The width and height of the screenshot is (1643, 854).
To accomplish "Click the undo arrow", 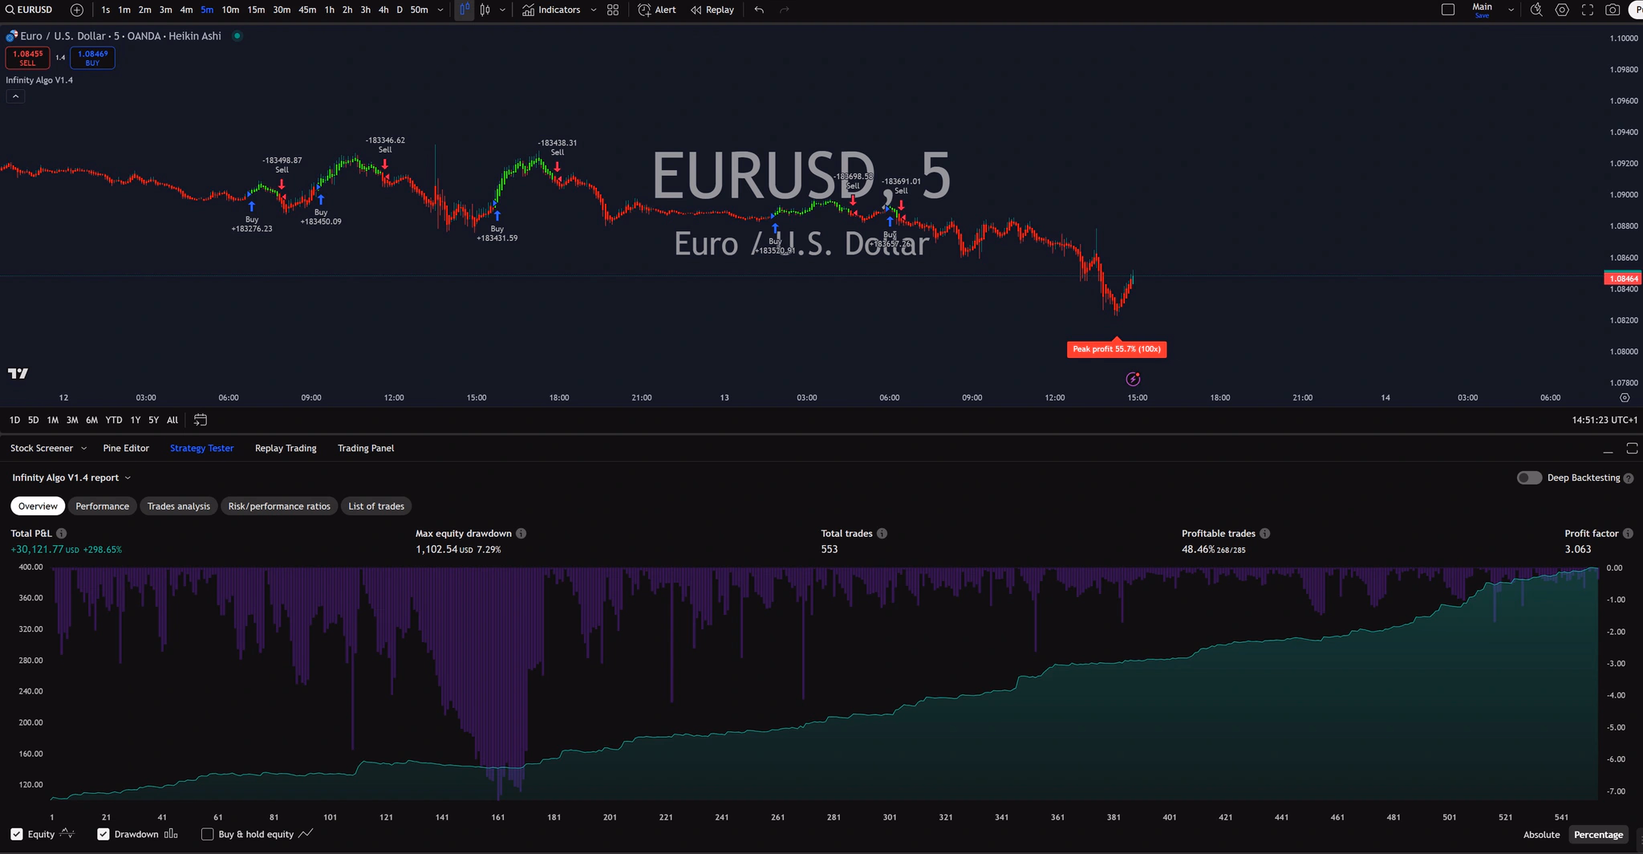I will (x=759, y=10).
